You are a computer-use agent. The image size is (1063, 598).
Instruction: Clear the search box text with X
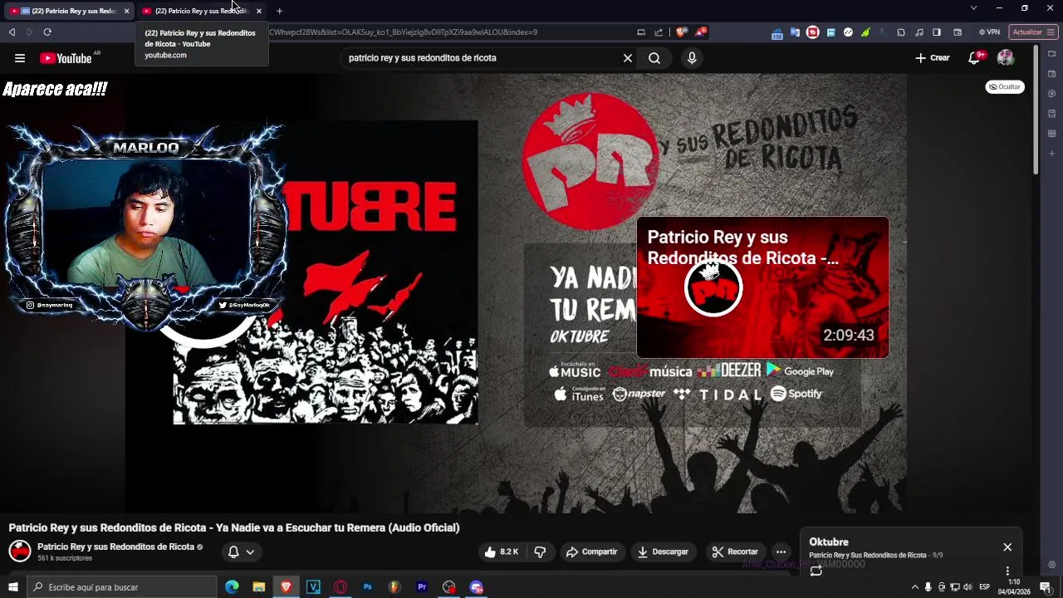(628, 58)
